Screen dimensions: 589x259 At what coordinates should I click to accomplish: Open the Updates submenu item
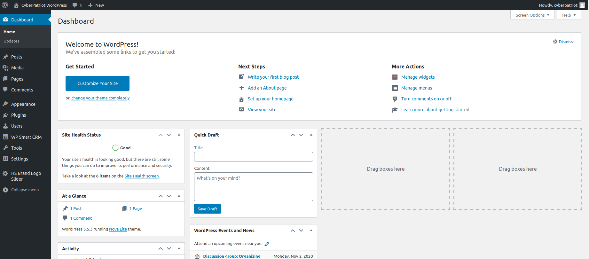click(12, 41)
